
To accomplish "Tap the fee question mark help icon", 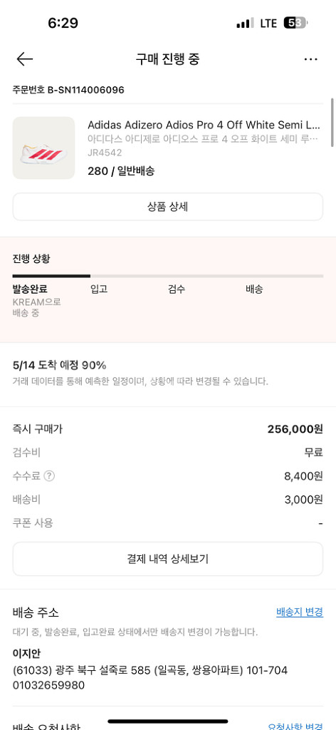I will coord(49,475).
